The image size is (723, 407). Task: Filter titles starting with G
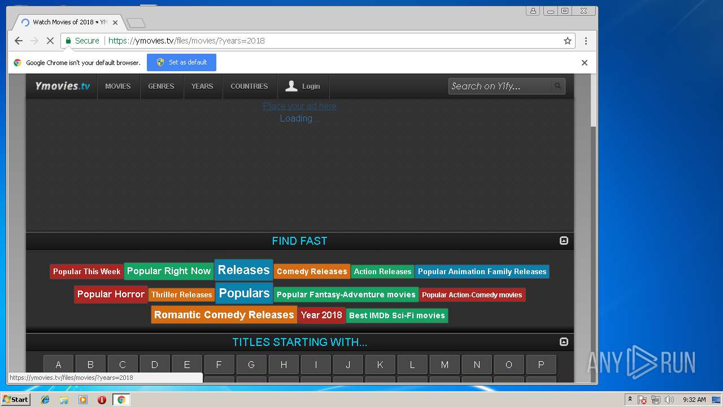tap(251, 365)
